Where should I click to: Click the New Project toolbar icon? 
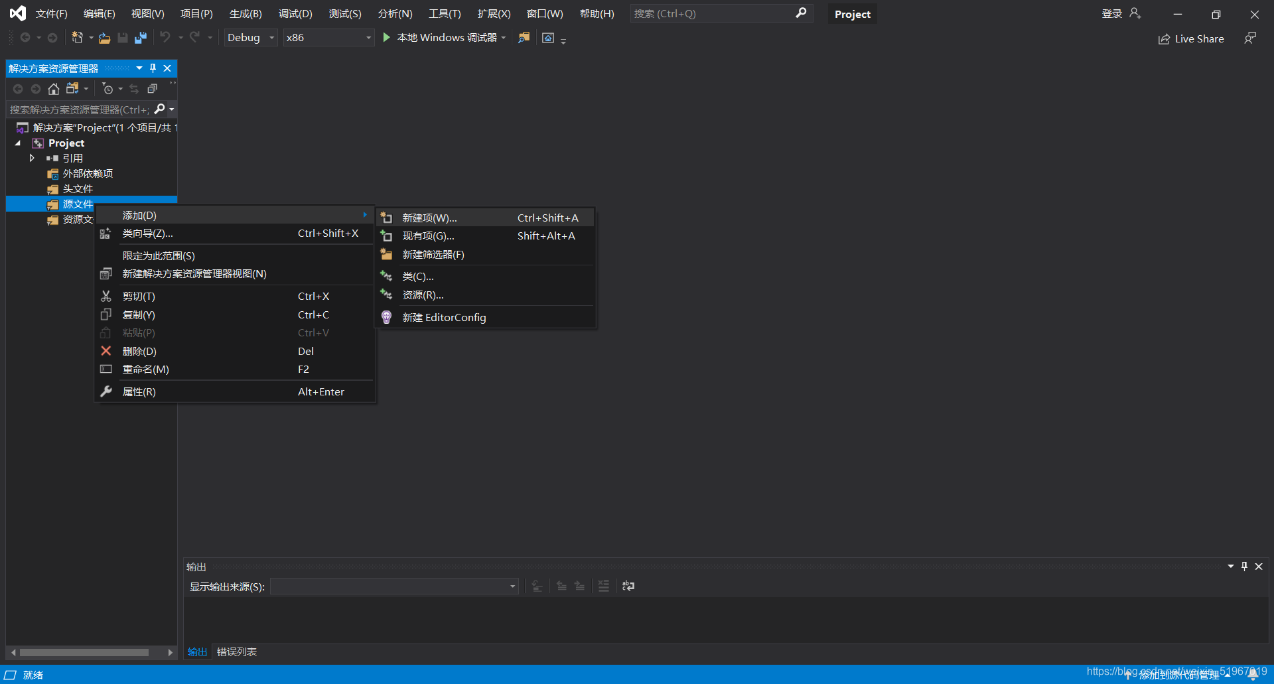[x=77, y=38]
